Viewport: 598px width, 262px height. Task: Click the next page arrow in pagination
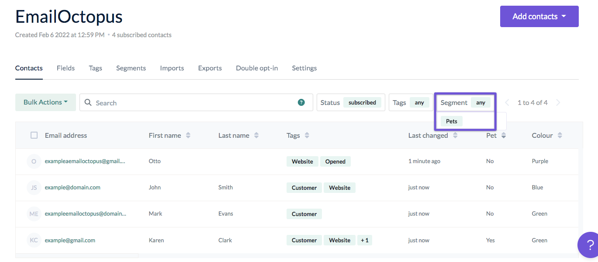pyautogui.click(x=558, y=102)
